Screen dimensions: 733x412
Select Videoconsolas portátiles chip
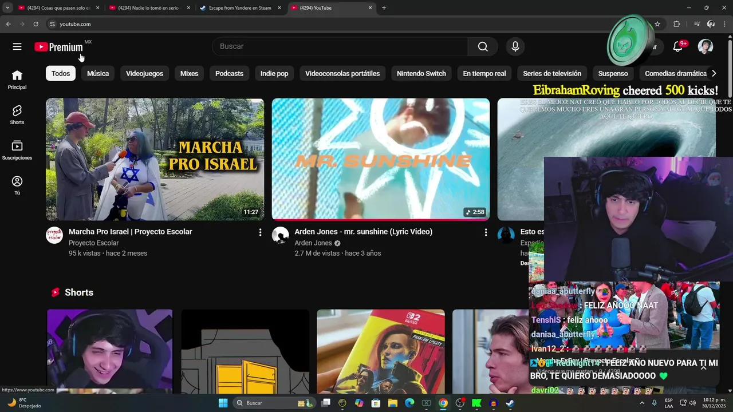342,73
